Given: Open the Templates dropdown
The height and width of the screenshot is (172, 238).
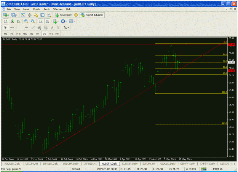Looking at the screenshot, I should (x=72, y=21).
